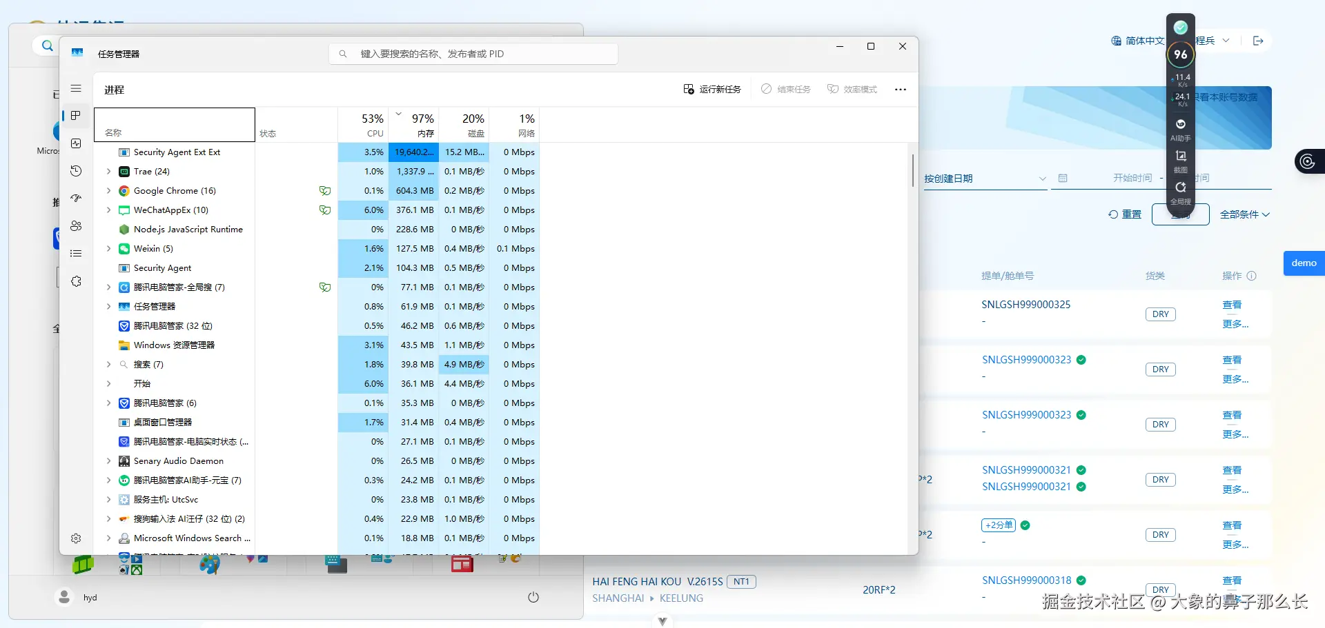Open AI助手 from the floating toolbar
This screenshot has width=1325, height=628.
pyautogui.click(x=1180, y=127)
